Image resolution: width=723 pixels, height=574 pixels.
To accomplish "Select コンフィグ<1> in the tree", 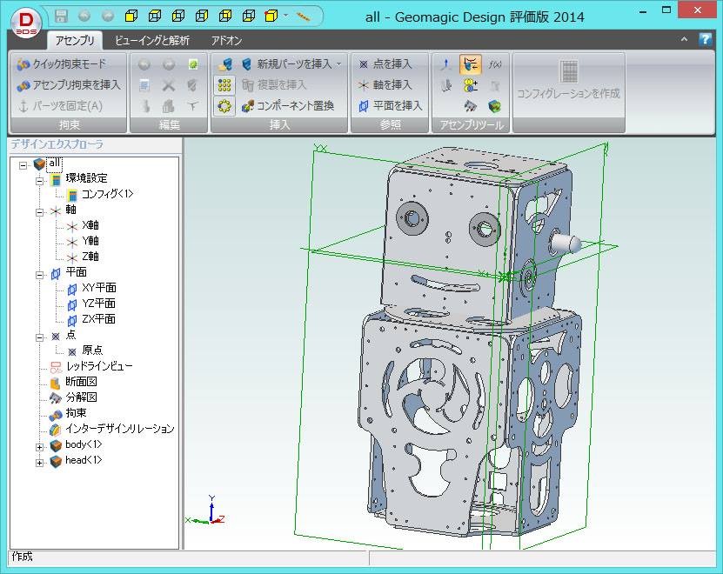I will 107,194.
